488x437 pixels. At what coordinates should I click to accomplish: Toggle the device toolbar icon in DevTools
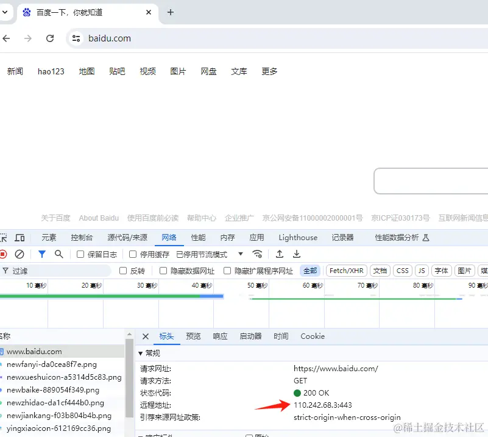click(20, 238)
